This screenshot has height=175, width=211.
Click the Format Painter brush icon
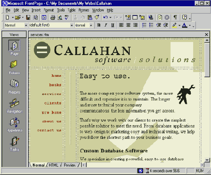[97, 17]
